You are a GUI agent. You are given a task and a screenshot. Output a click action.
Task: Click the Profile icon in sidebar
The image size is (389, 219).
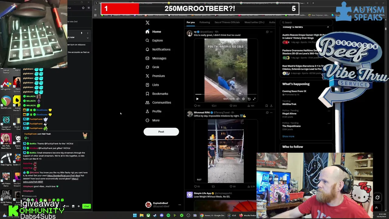pos(147,111)
